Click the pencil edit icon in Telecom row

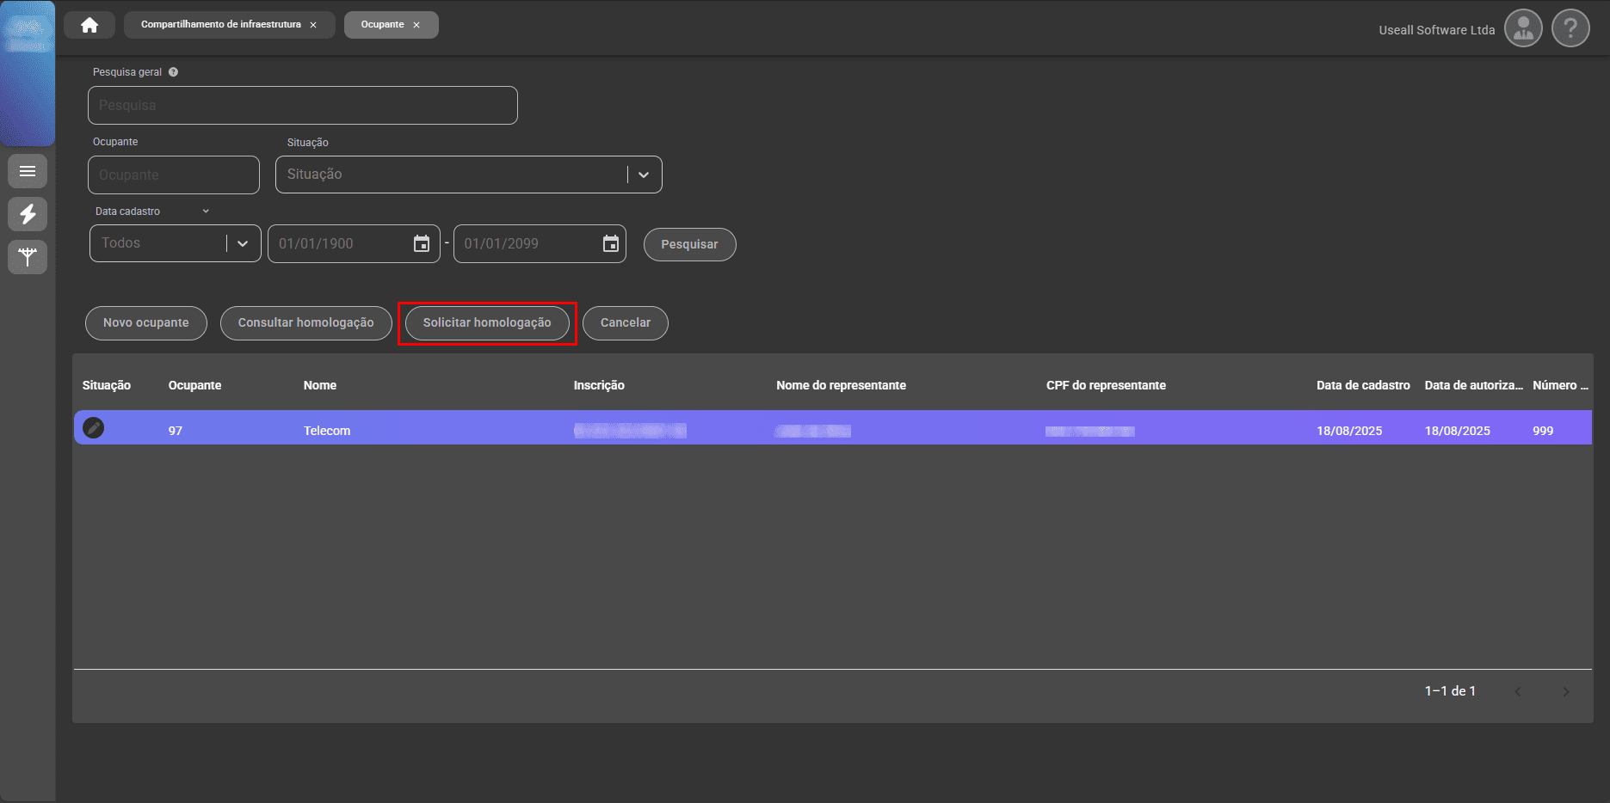[x=94, y=428]
